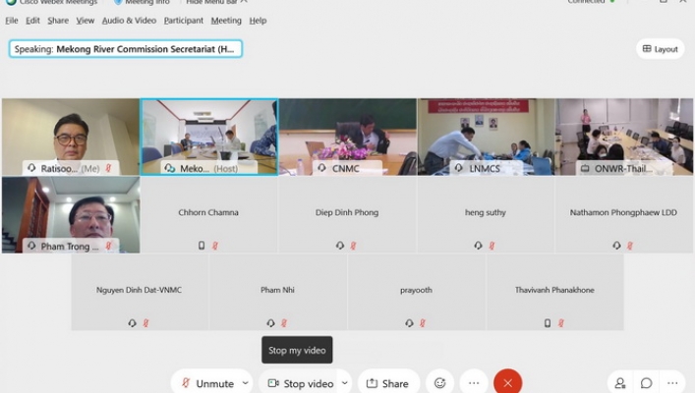Click muted mic icon under Thavivanh Phanakhone
Screen dimensions: 695x393
pos(561,323)
